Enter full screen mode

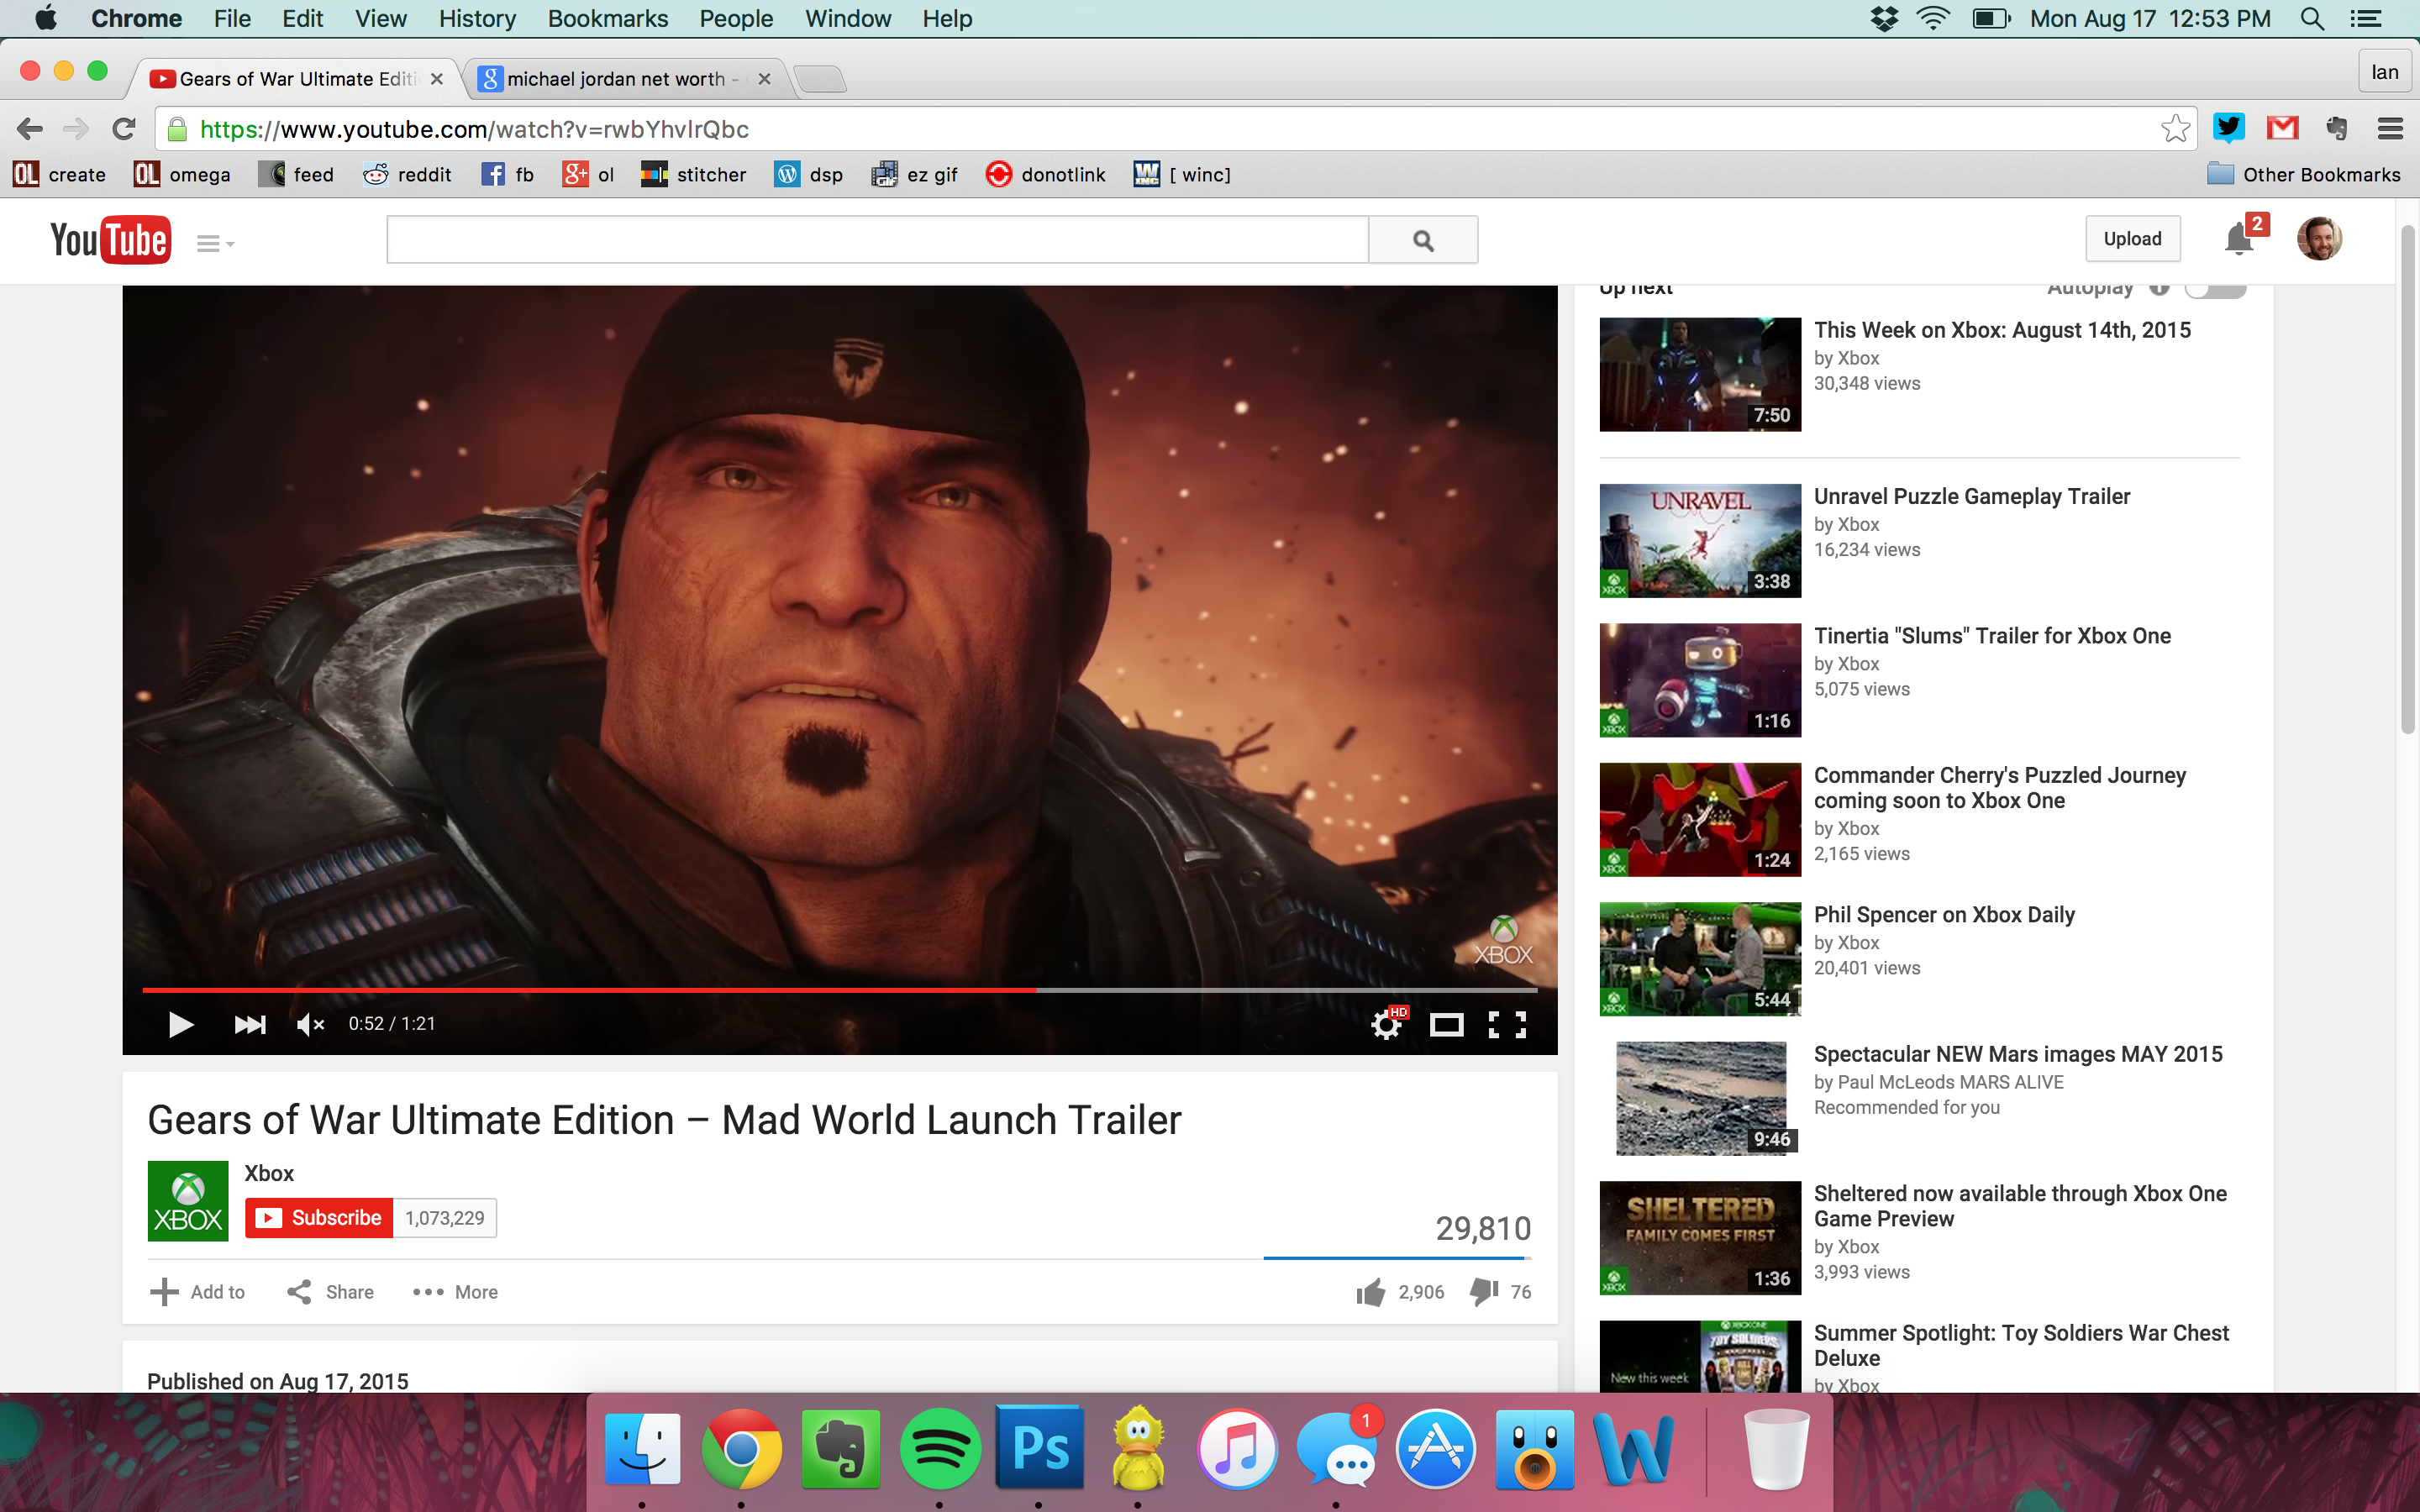pyautogui.click(x=1507, y=1024)
